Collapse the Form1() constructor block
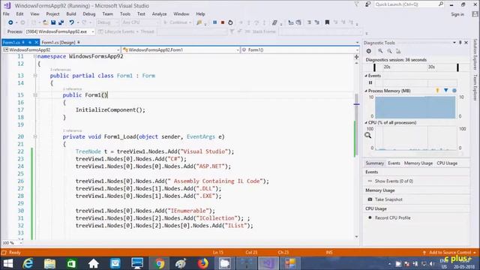 pyautogui.click(x=35, y=95)
